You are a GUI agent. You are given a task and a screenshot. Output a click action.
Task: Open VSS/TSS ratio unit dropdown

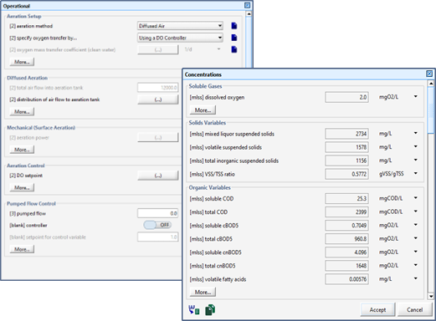click(415, 173)
